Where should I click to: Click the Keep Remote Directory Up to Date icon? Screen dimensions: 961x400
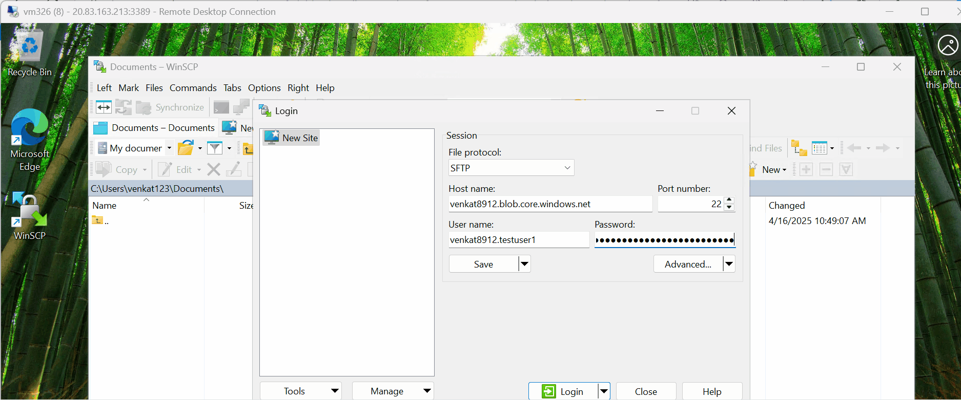(x=123, y=107)
